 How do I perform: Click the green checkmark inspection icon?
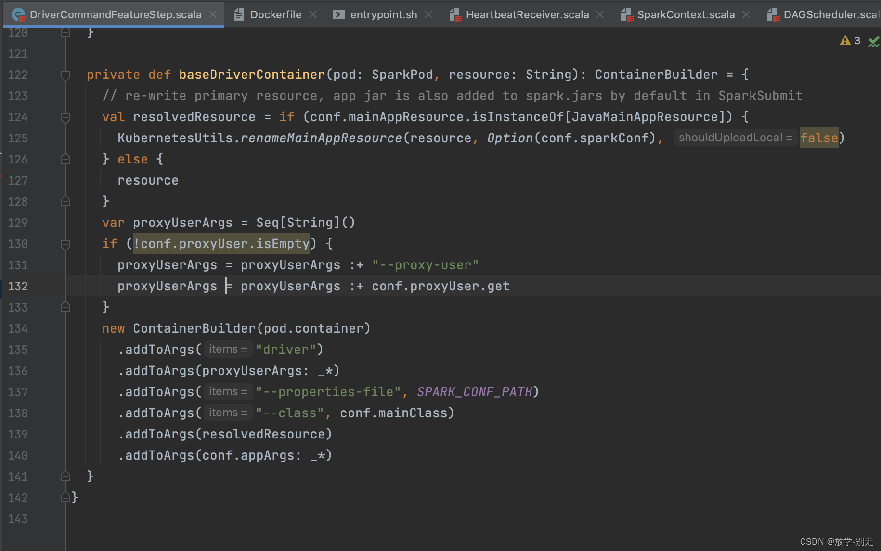pos(874,42)
